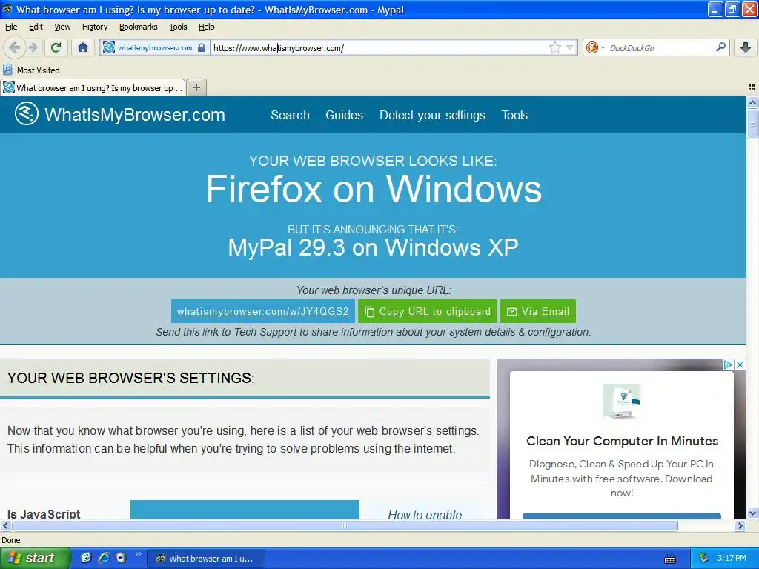Open the Tools menu in menu bar
The width and height of the screenshot is (759, 569).
(178, 27)
